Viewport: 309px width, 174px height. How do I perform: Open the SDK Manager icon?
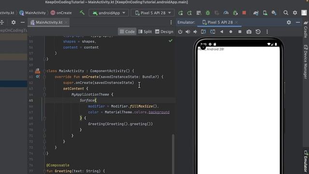274,13
